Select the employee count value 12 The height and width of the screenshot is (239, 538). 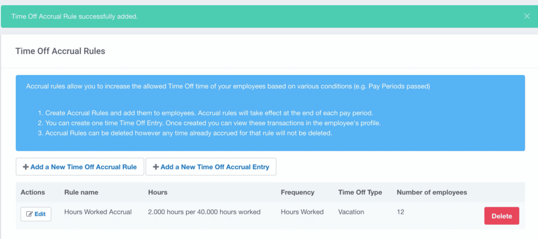point(400,212)
